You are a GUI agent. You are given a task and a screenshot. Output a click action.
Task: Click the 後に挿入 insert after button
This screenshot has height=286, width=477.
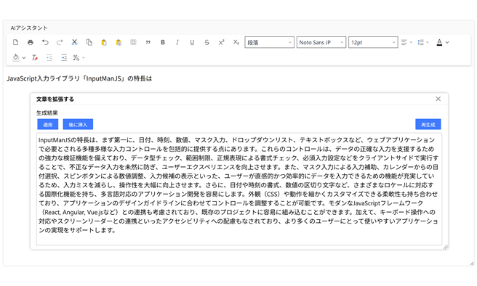[78, 124]
